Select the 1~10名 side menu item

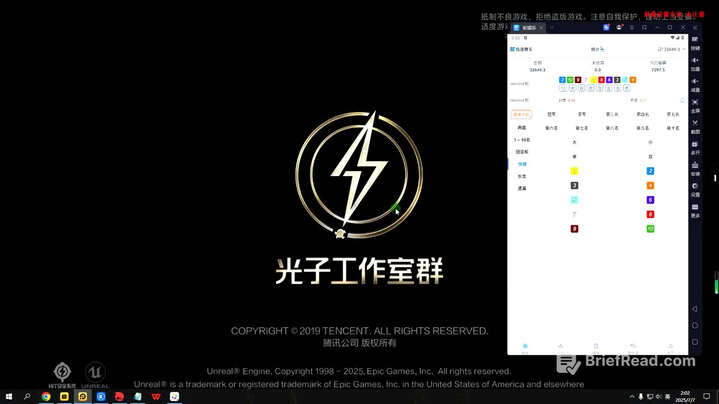[522, 140]
